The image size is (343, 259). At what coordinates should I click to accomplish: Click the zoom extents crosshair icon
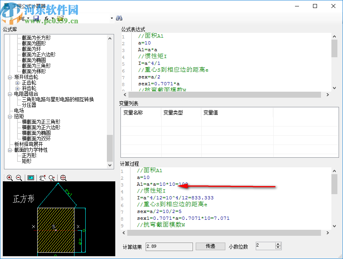[x=63, y=178]
